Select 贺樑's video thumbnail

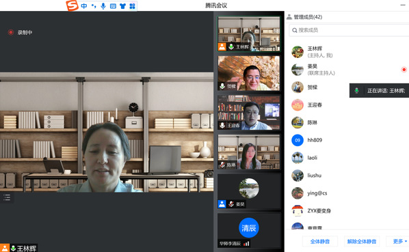coord(249,73)
